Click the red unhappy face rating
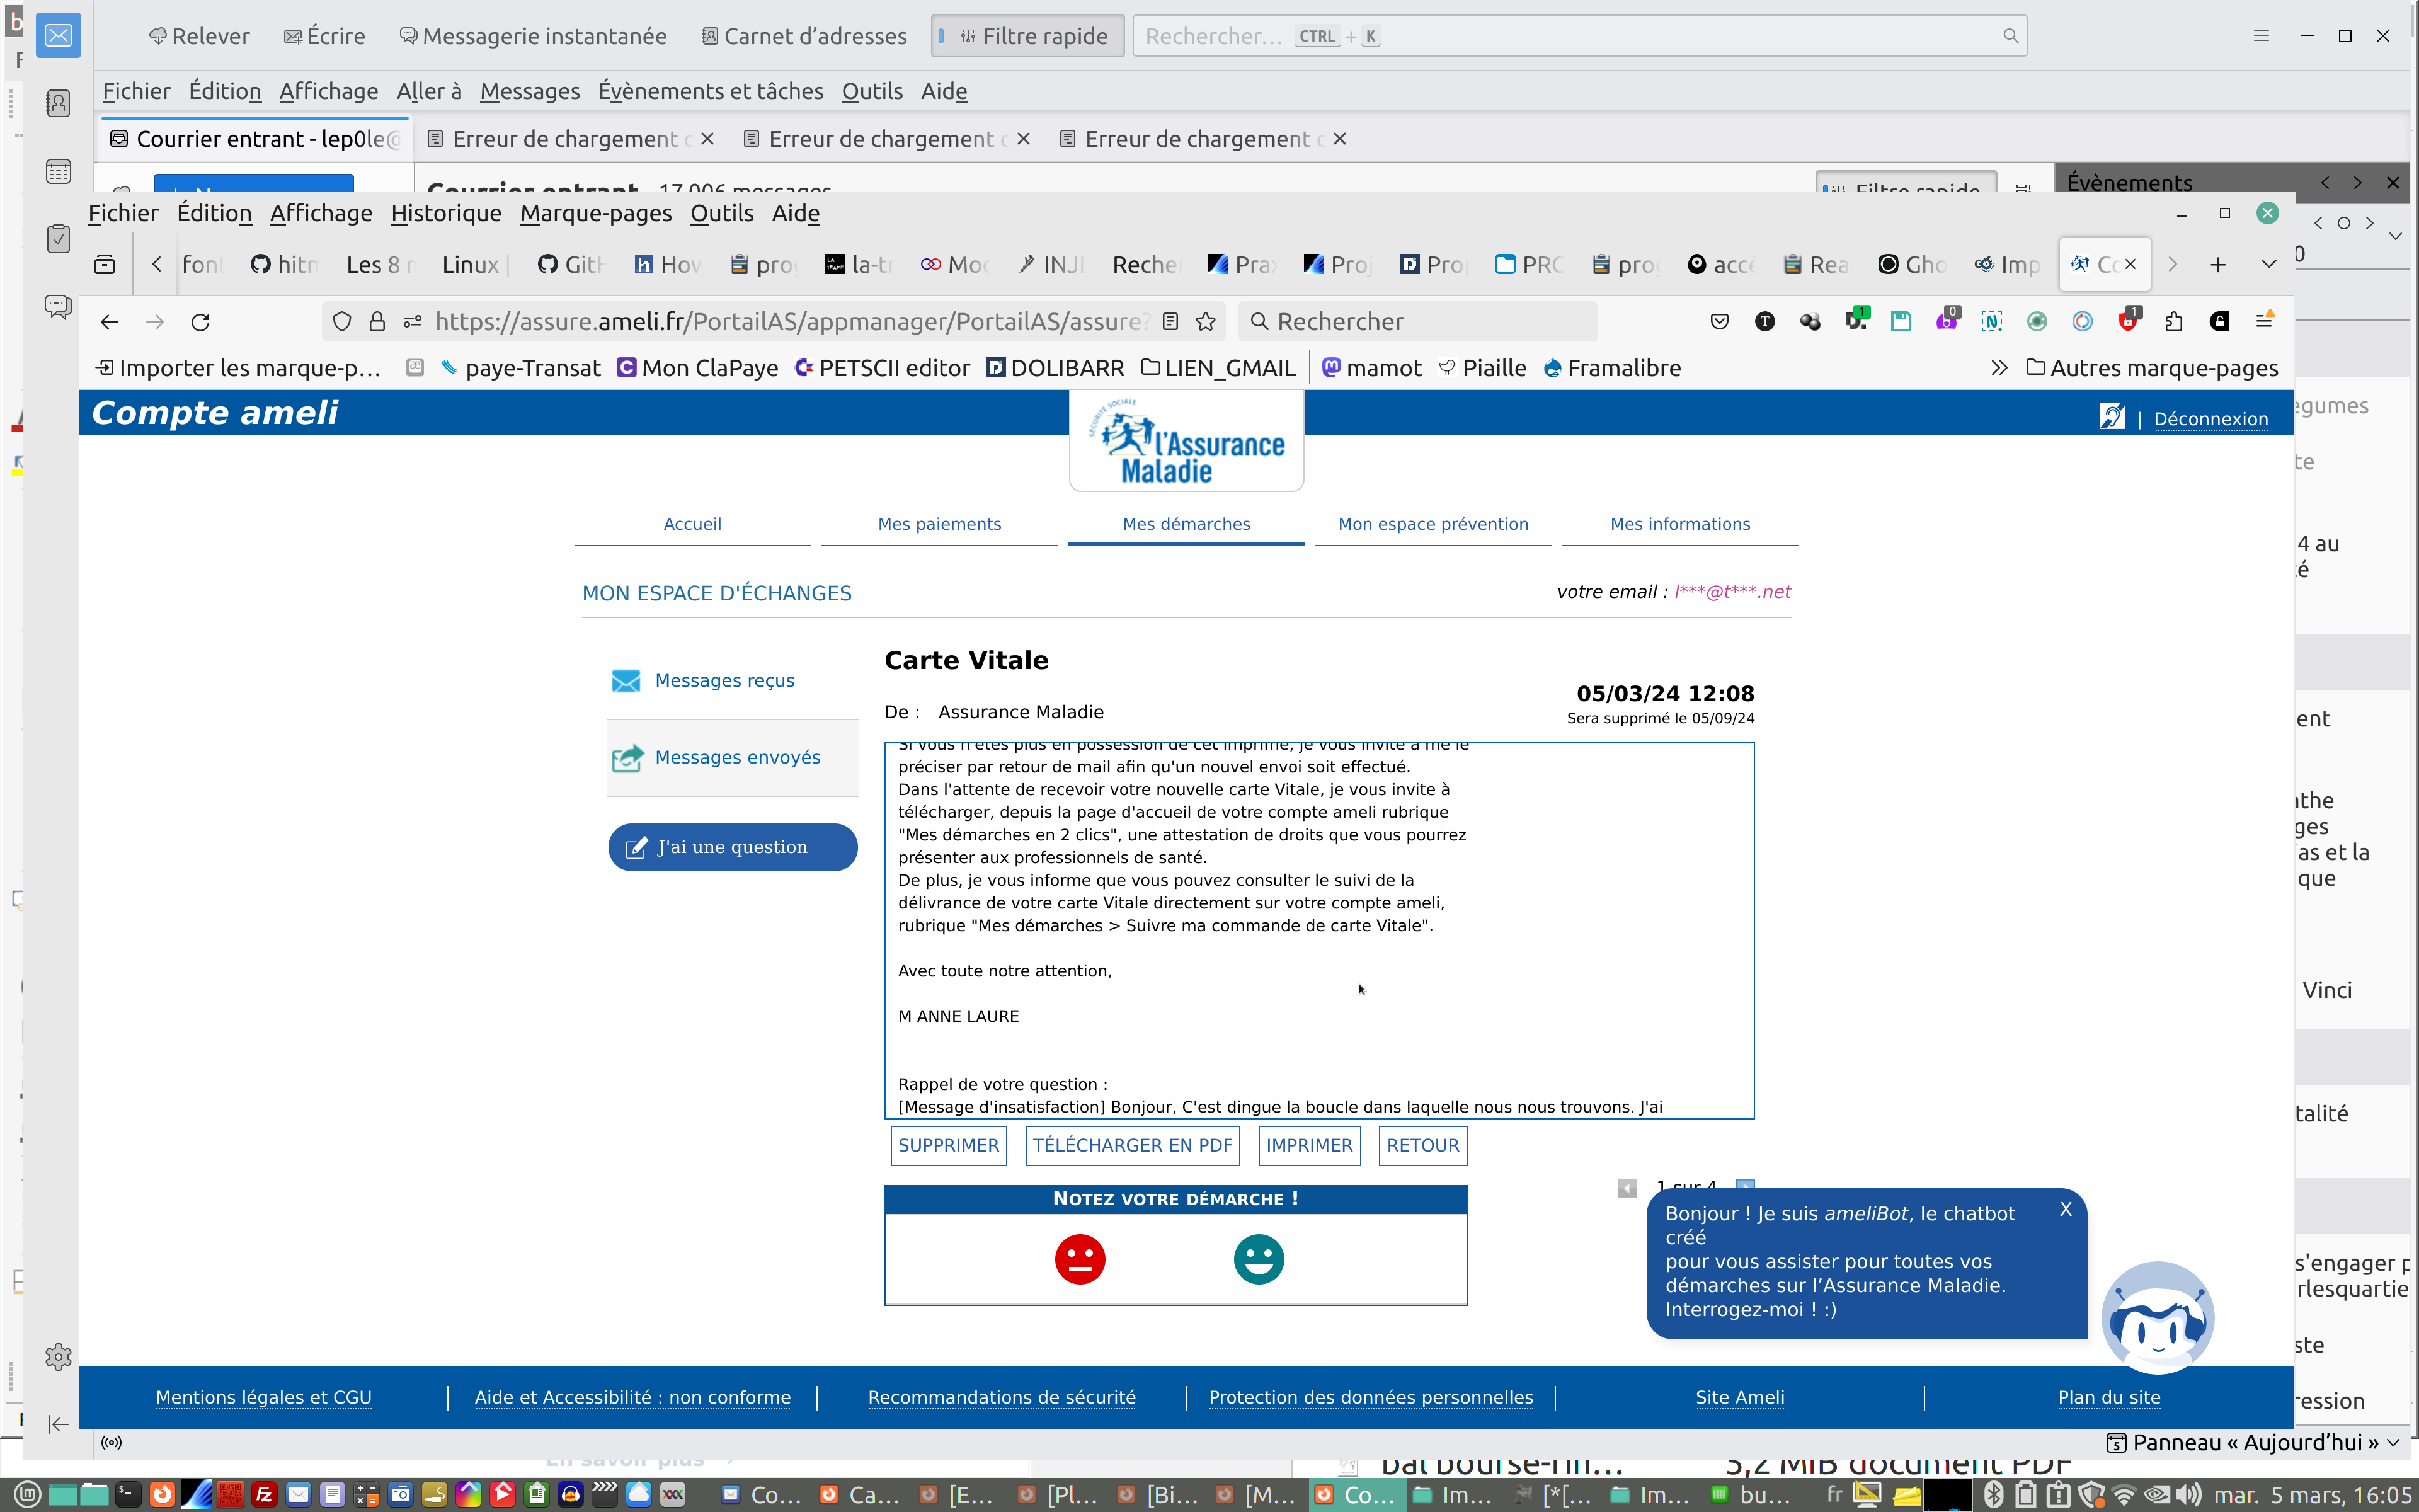 point(1080,1259)
